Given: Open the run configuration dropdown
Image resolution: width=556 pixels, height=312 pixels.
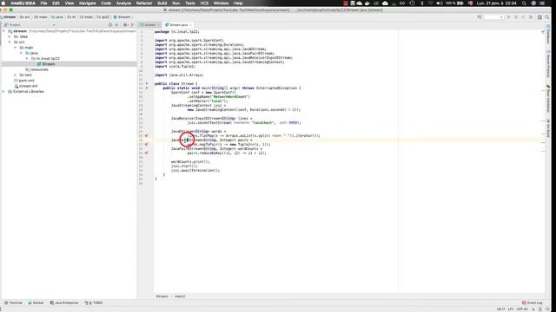Looking at the screenshot, I should [493, 17].
